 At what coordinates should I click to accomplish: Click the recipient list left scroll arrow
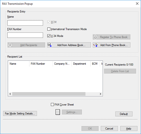tap(10, 94)
